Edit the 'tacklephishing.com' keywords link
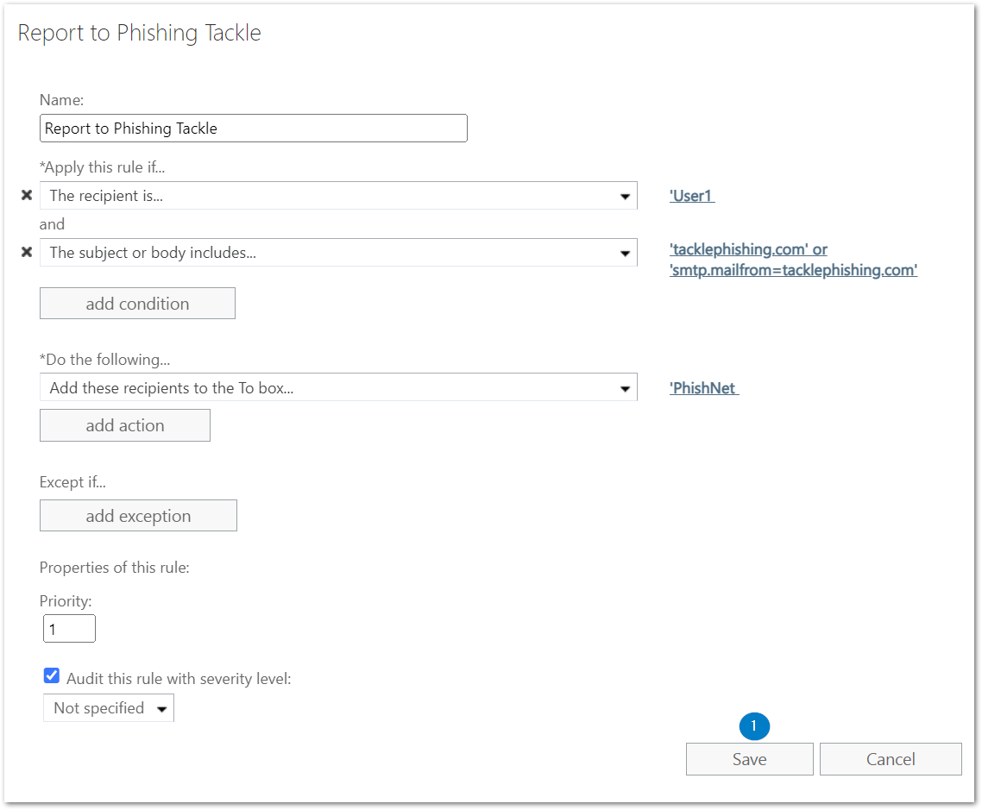 tap(793, 260)
